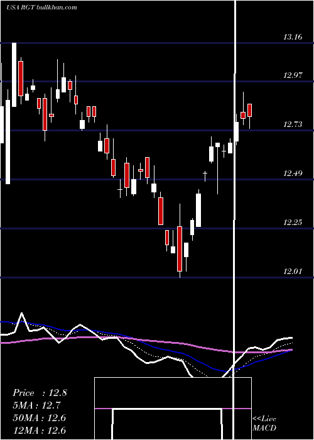
Task: Click the 12.97 price level label
Action: pyautogui.click(x=293, y=75)
